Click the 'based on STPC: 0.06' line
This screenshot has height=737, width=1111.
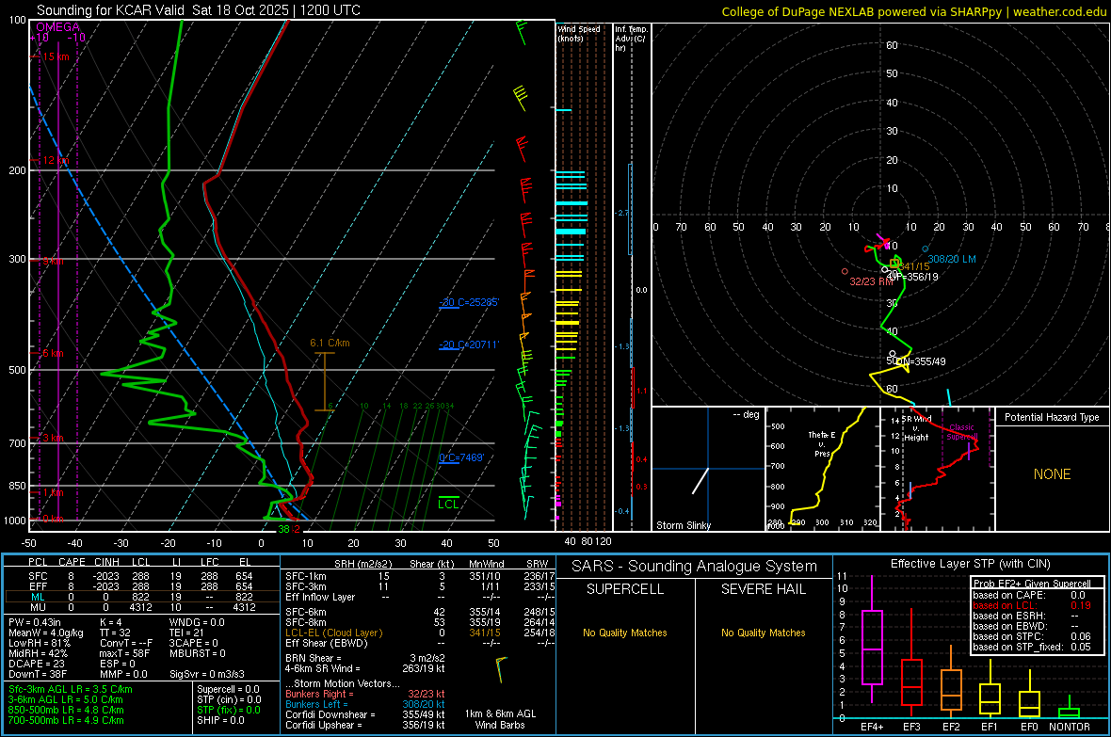pos(1032,636)
